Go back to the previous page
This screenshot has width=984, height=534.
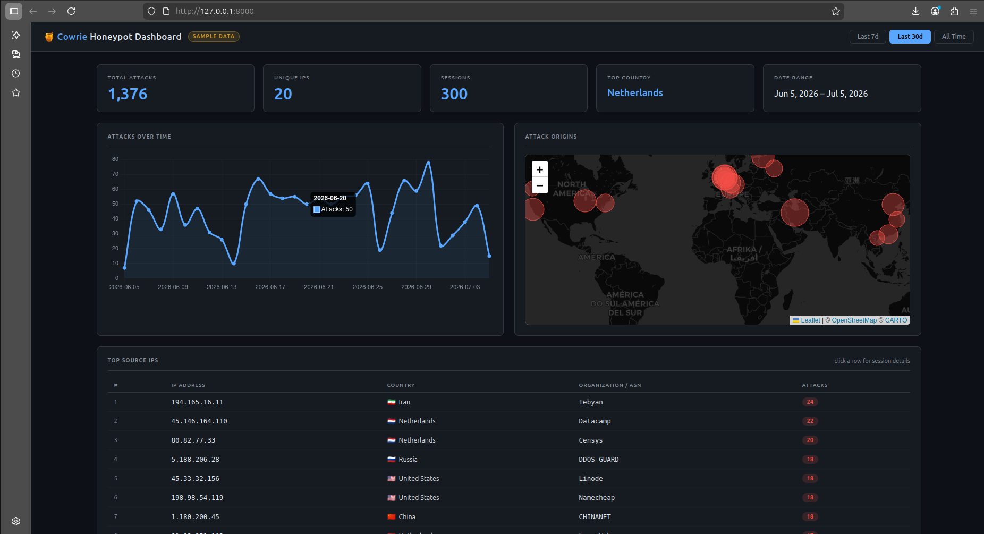point(33,11)
